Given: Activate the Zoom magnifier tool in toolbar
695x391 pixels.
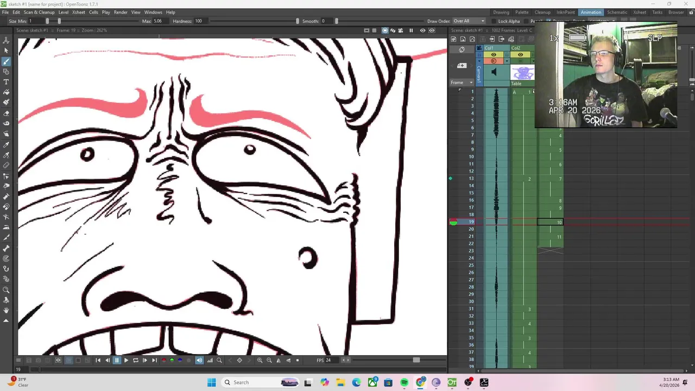Looking at the screenshot, I should pyautogui.click(x=6, y=290).
